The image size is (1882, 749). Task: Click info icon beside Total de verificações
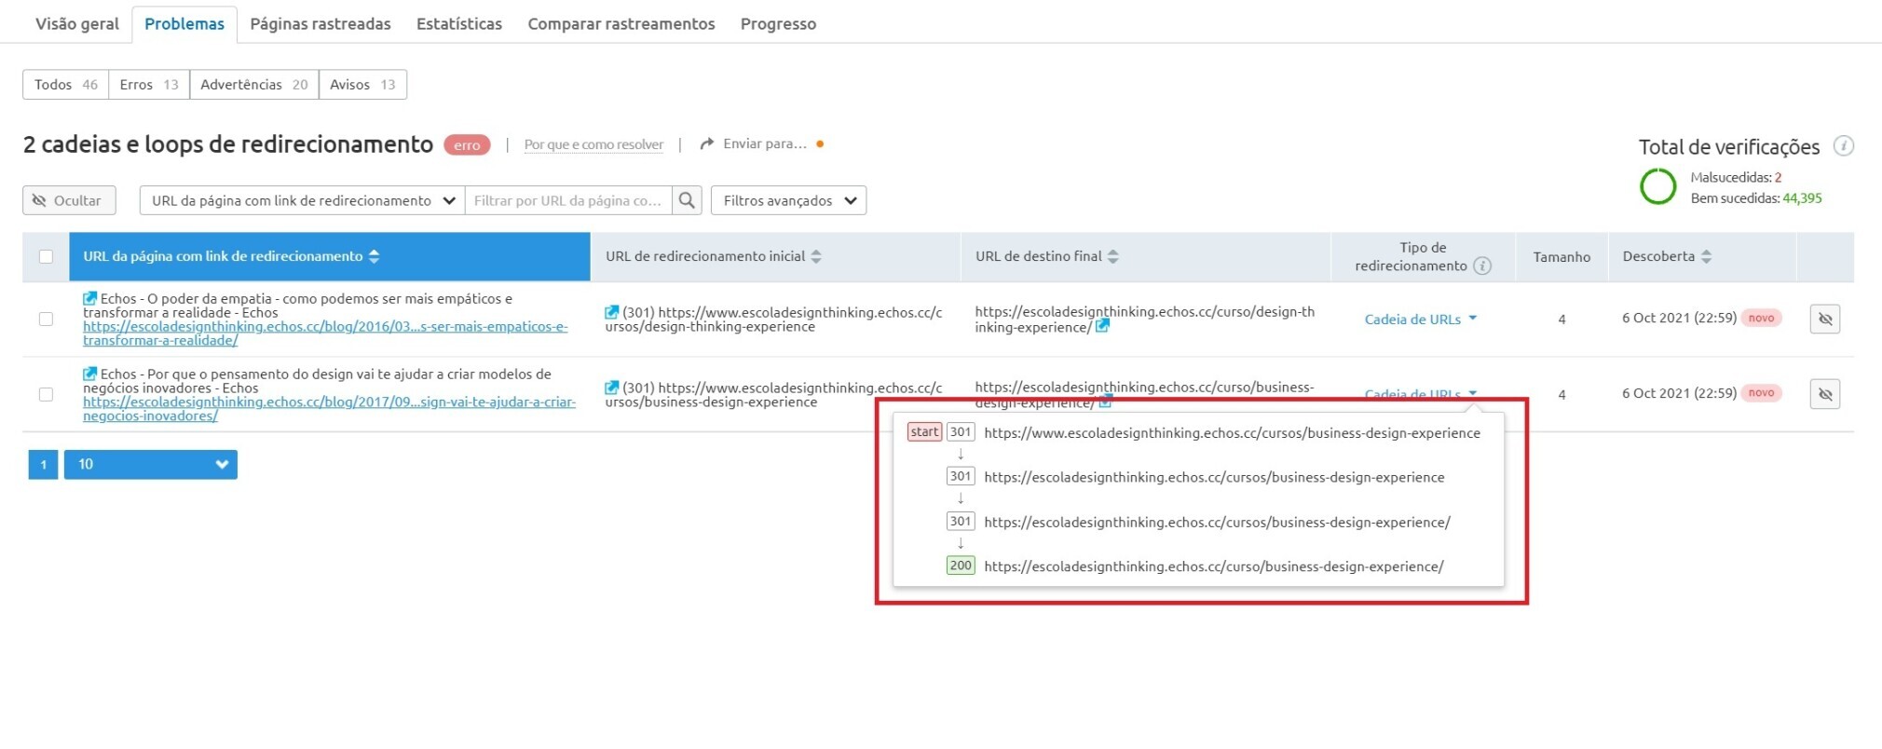click(1843, 146)
